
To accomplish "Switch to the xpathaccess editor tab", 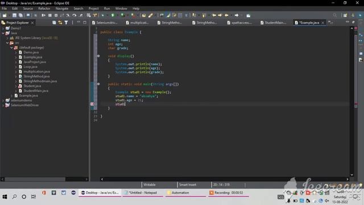I will click(239, 23).
